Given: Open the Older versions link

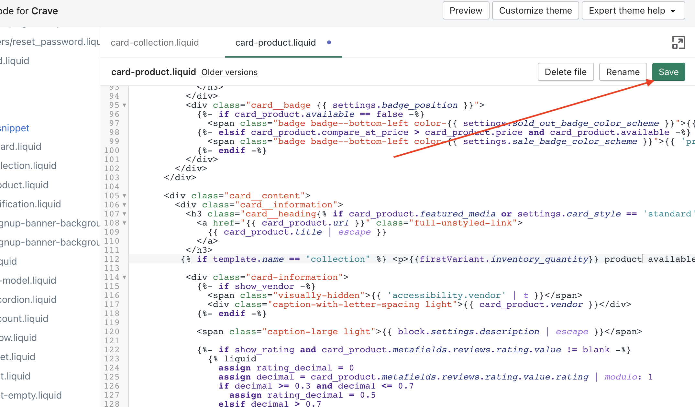Looking at the screenshot, I should [x=229, y=72].
